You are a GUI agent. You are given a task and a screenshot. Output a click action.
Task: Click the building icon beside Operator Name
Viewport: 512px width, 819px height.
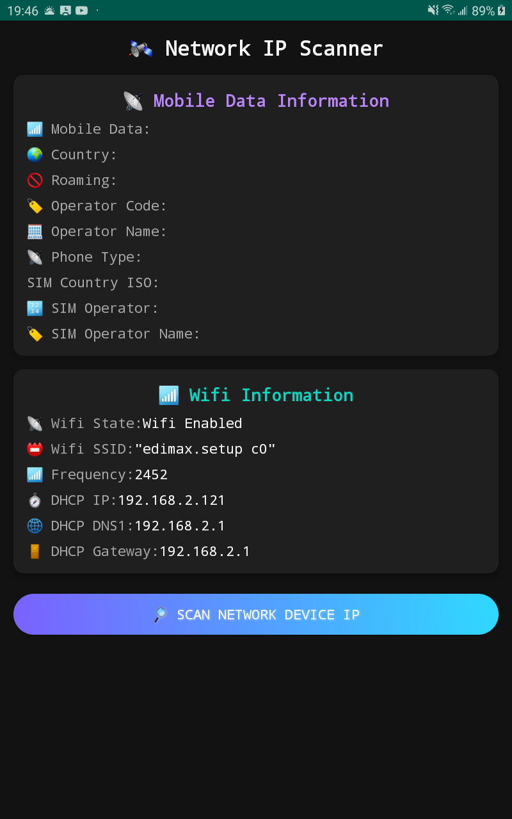tap(35, 232)
